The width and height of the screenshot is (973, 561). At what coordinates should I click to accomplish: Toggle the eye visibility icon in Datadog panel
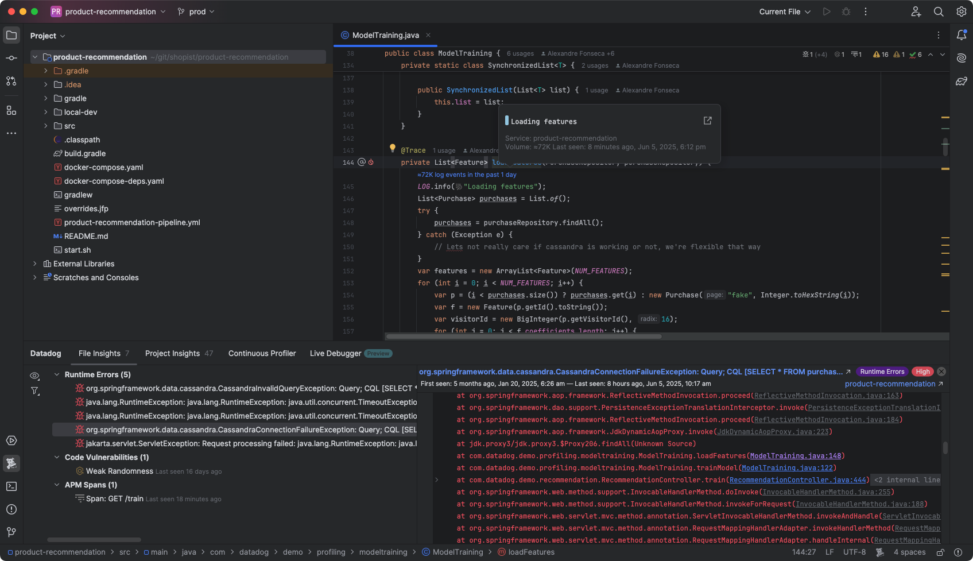(x=35, y=376)
